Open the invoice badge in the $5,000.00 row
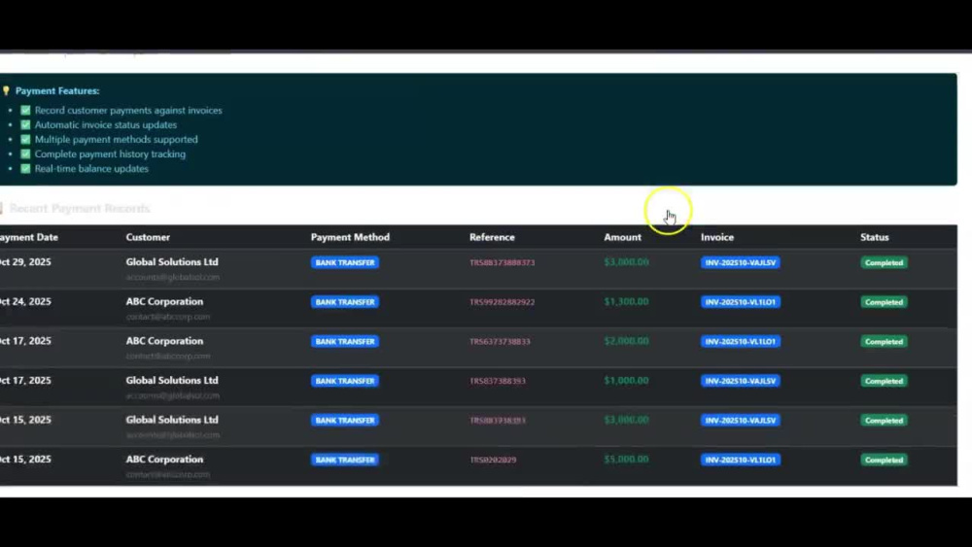Viewport: 972px width, 547px height. coord(740,460)
